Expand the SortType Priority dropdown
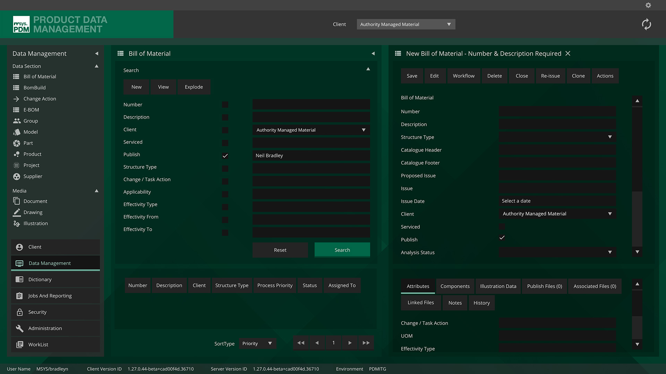Screen dimensions: 666x374 [257, 344]
